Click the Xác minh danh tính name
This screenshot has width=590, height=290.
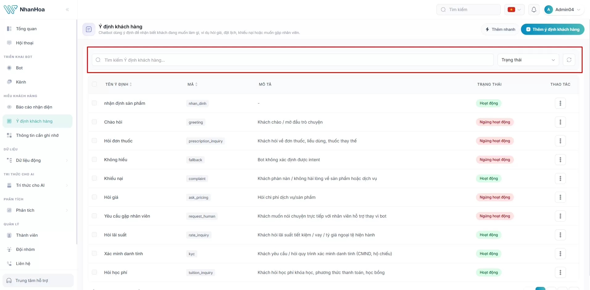pyautogui.click(x=123, y=254)
